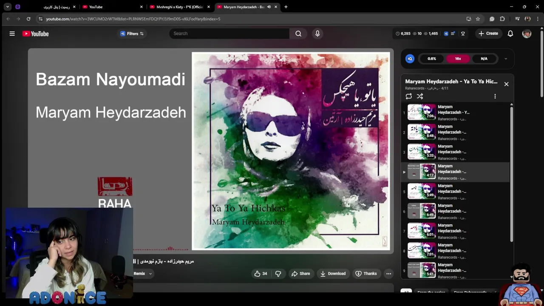Open the vidIQ list icon in header
The width and height of the screenshot is (544, 306).
point(453,34)
